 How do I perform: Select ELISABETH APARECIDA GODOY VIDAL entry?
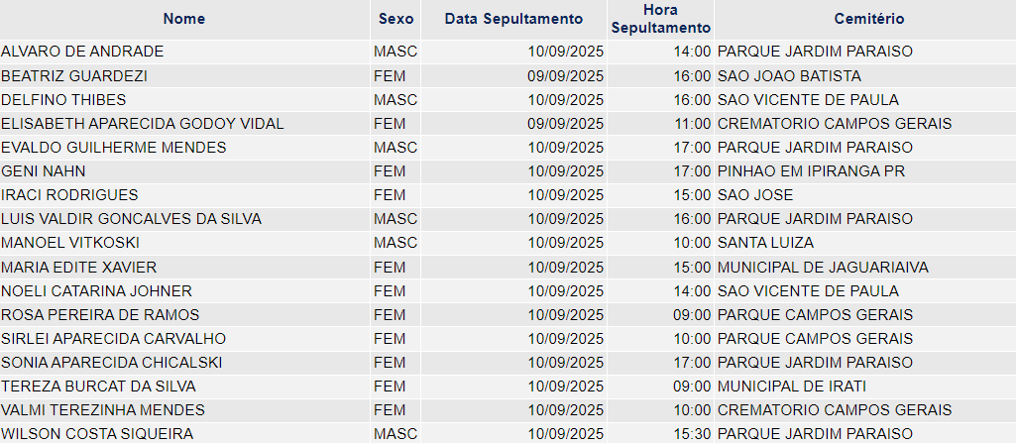143,124
